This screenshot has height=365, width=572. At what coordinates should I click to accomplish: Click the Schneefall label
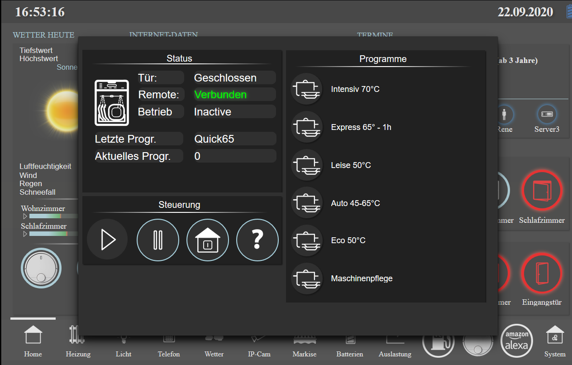click(x=38, y=192)
